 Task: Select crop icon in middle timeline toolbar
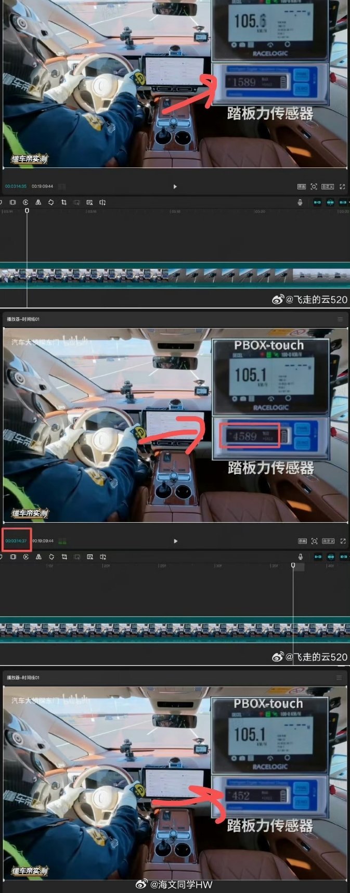pos(64,557)
